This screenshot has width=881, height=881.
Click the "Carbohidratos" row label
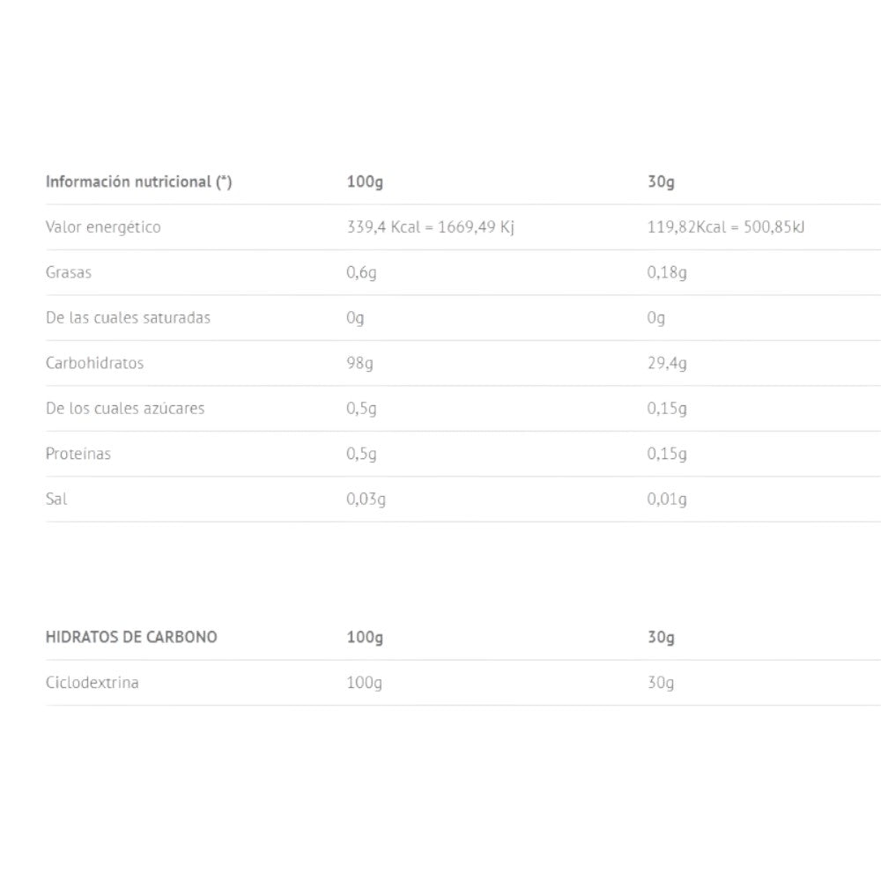94,363
